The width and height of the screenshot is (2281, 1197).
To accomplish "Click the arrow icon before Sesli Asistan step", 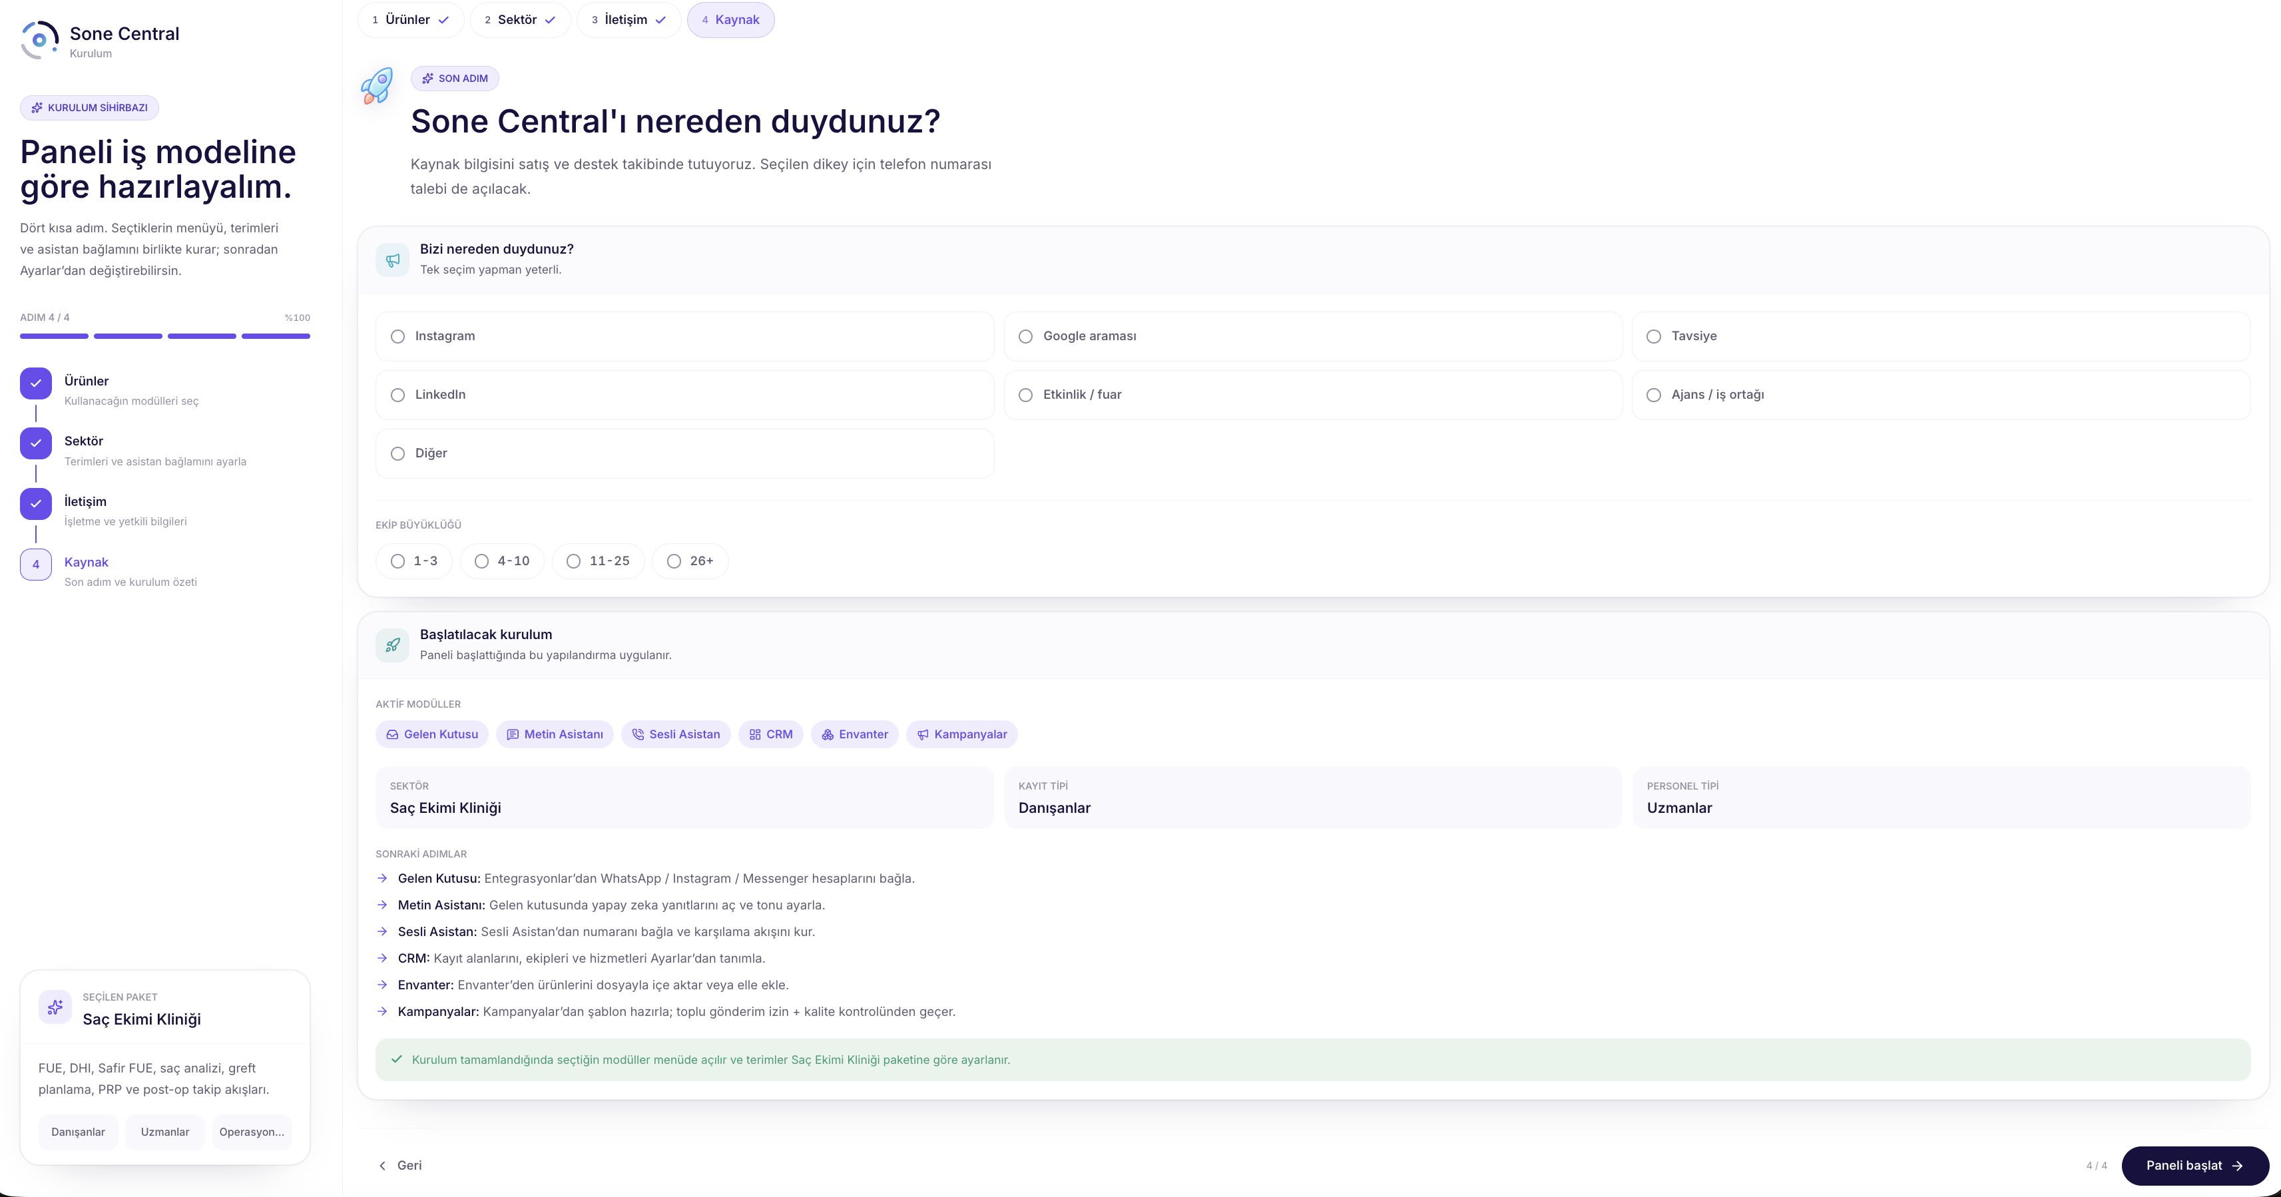I will click(383, 931).
